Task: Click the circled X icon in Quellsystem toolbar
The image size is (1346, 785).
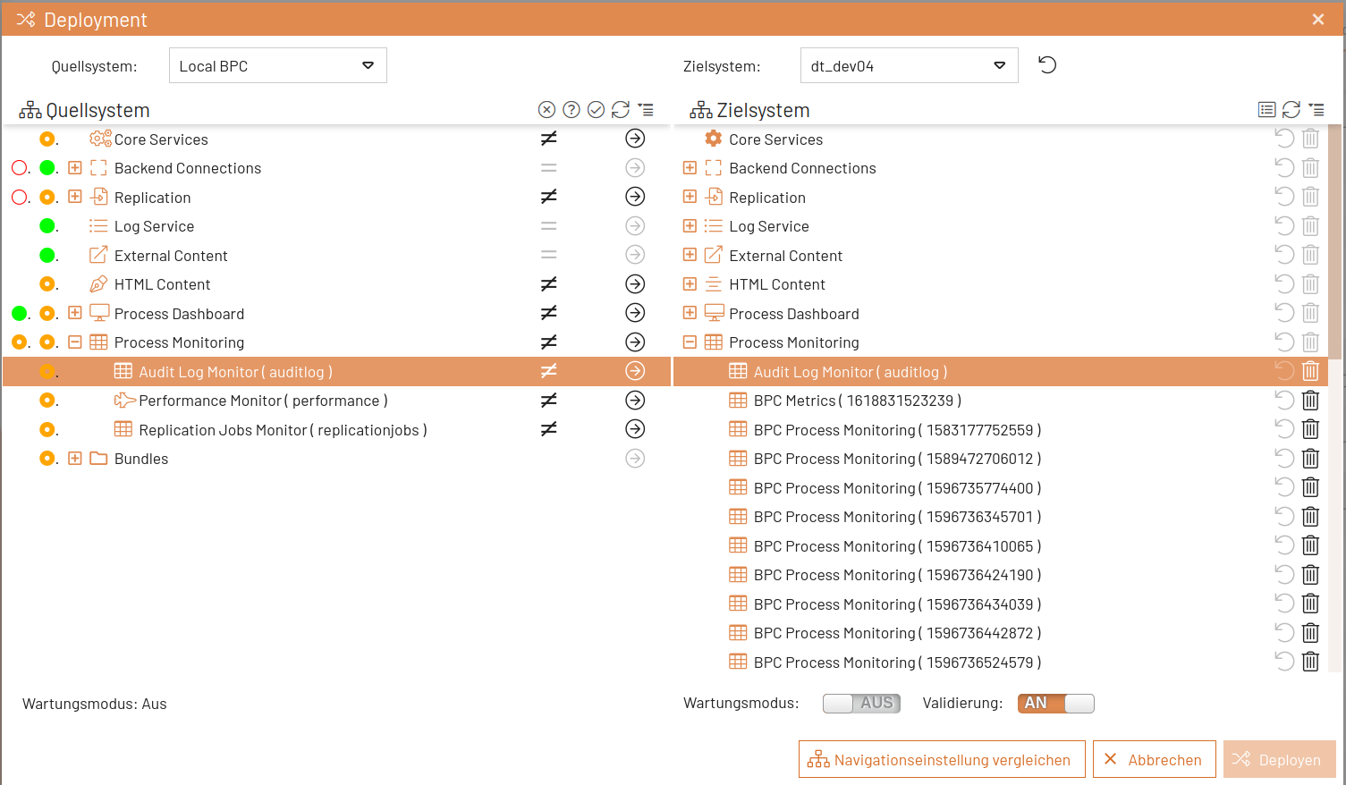Action: 546,109
